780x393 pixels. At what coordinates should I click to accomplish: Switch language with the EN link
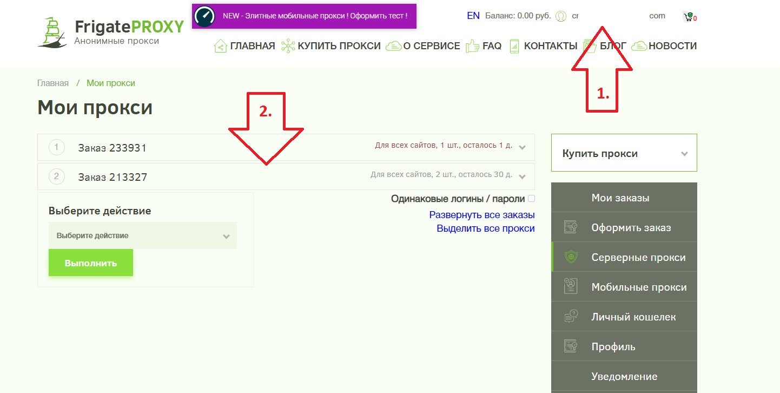click(x=473, y=16)
